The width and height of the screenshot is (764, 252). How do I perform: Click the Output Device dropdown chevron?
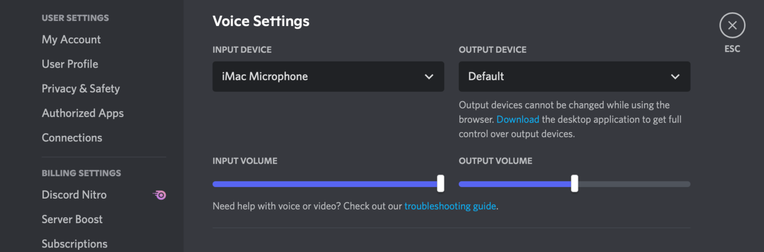(x=675, y=77)
